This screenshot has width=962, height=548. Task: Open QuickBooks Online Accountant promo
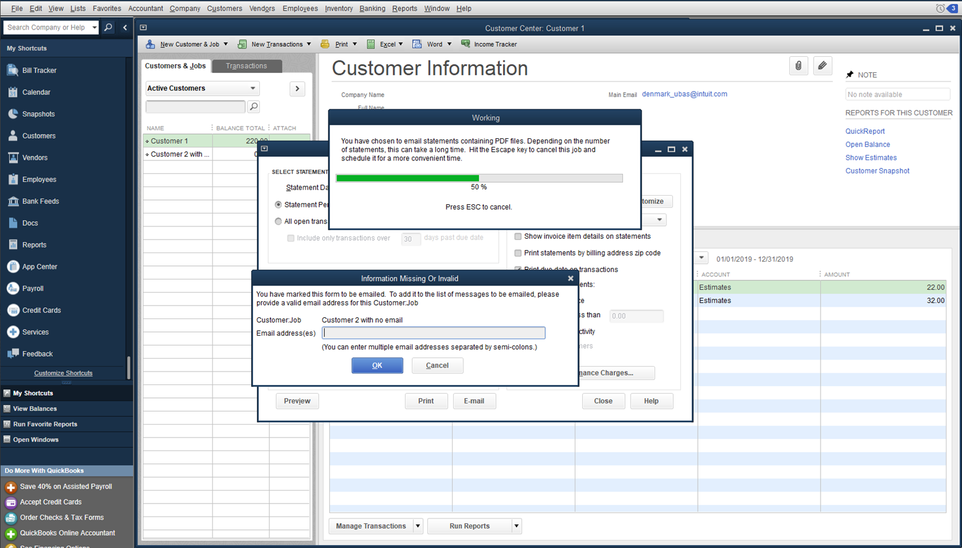[67, 533]
